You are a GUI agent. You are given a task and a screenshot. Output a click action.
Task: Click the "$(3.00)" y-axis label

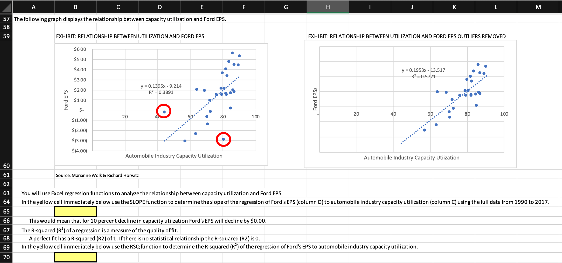pyautogui.click(x=79, y=141)
